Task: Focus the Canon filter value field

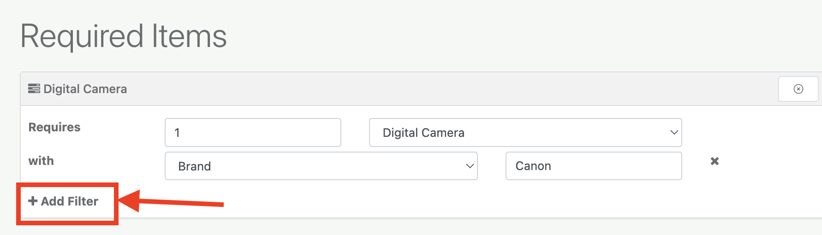Action: pos(594,166)
